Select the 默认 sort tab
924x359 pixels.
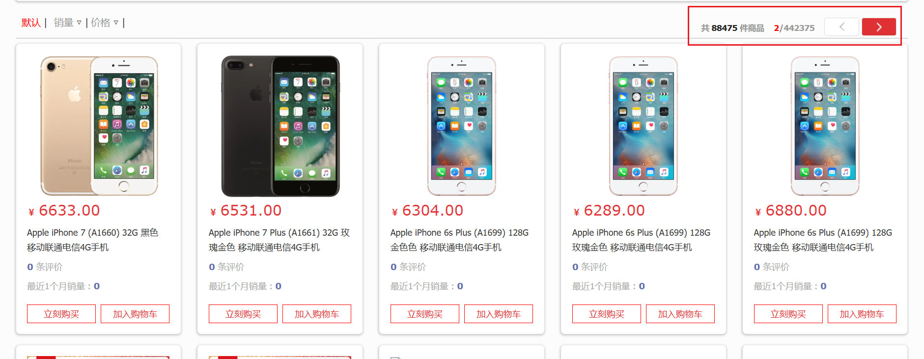[x=31, y=23]
